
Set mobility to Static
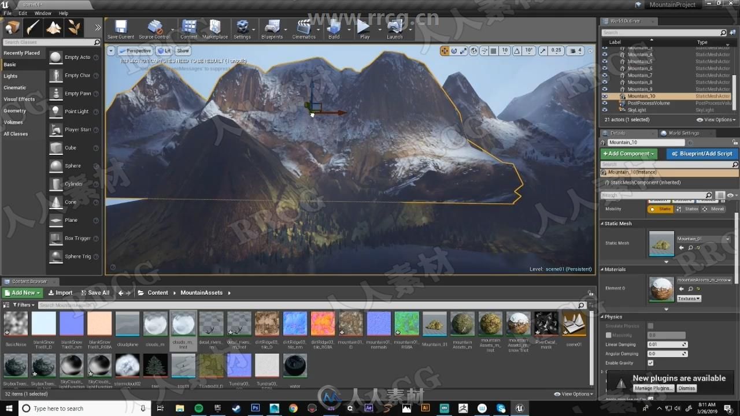coord(661,209)
